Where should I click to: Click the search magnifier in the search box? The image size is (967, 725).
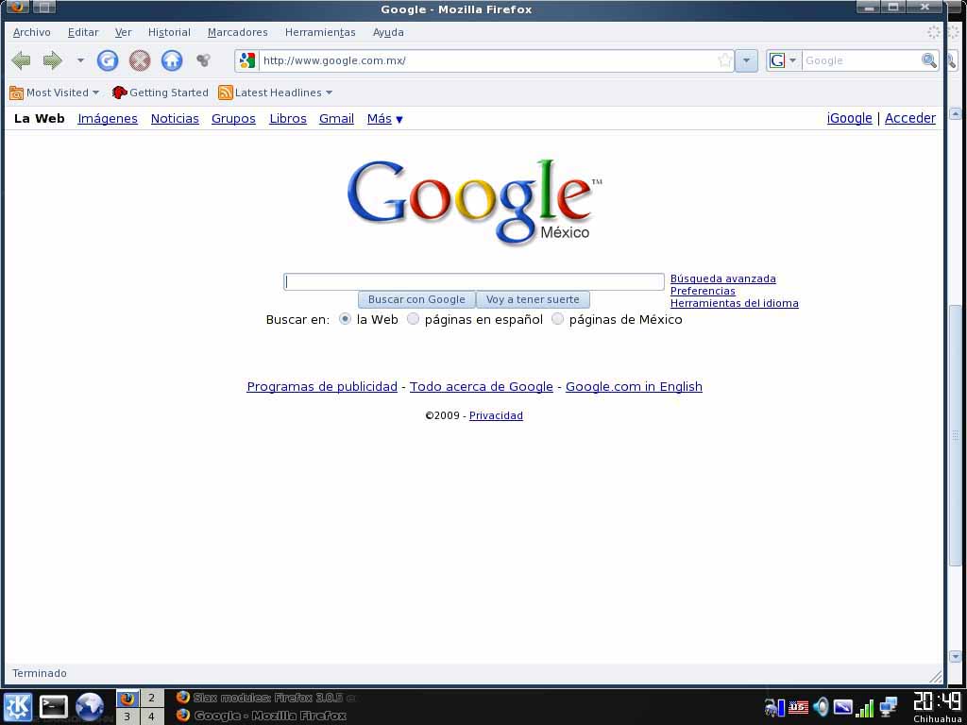click(x=929, y=60)
